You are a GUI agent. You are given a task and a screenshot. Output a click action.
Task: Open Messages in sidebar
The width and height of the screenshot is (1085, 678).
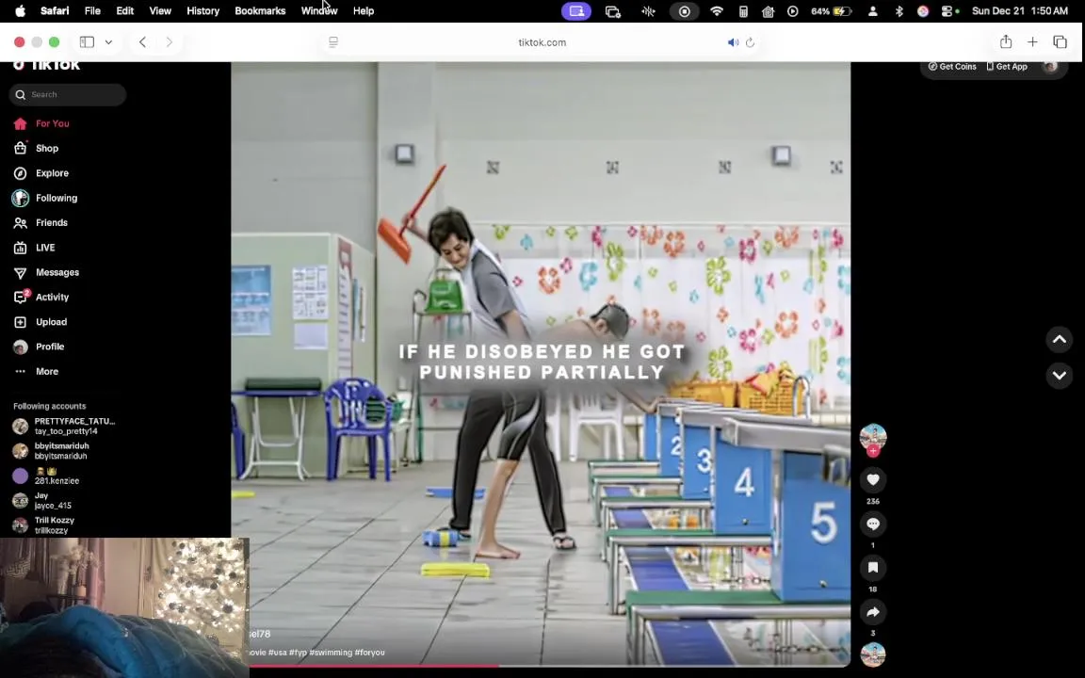pyautogui.click(x=46, y=272)
